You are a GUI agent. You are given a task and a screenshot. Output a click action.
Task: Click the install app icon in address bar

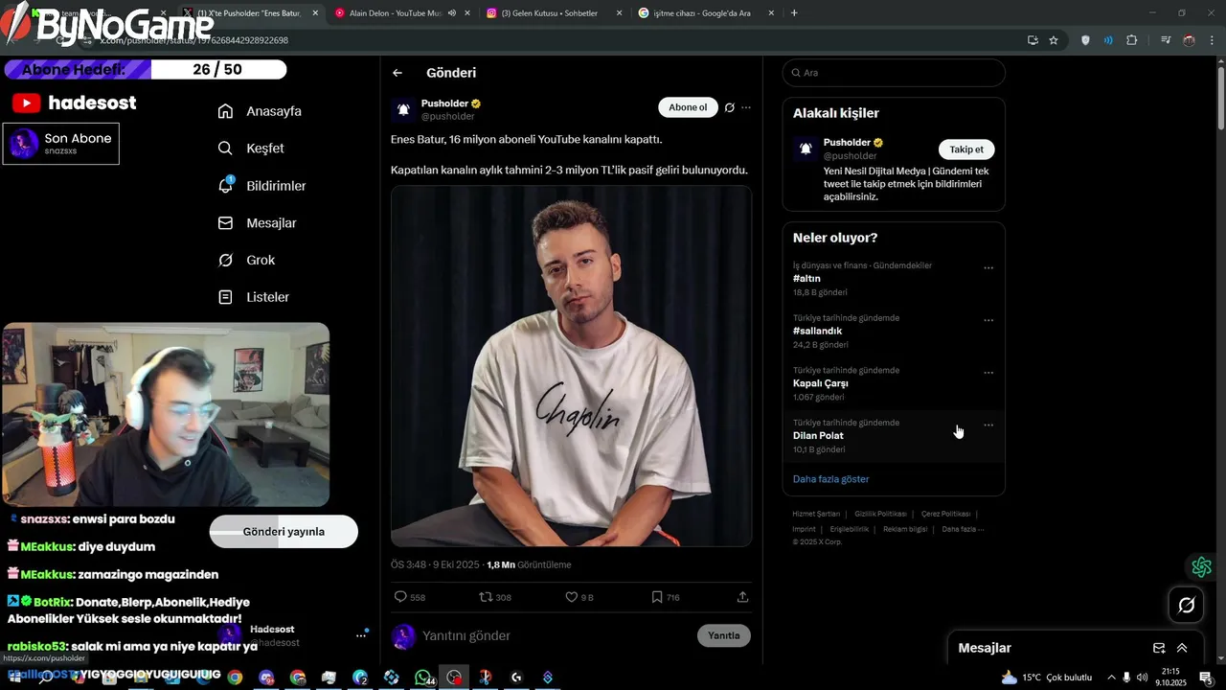(x=1033, y=40)
